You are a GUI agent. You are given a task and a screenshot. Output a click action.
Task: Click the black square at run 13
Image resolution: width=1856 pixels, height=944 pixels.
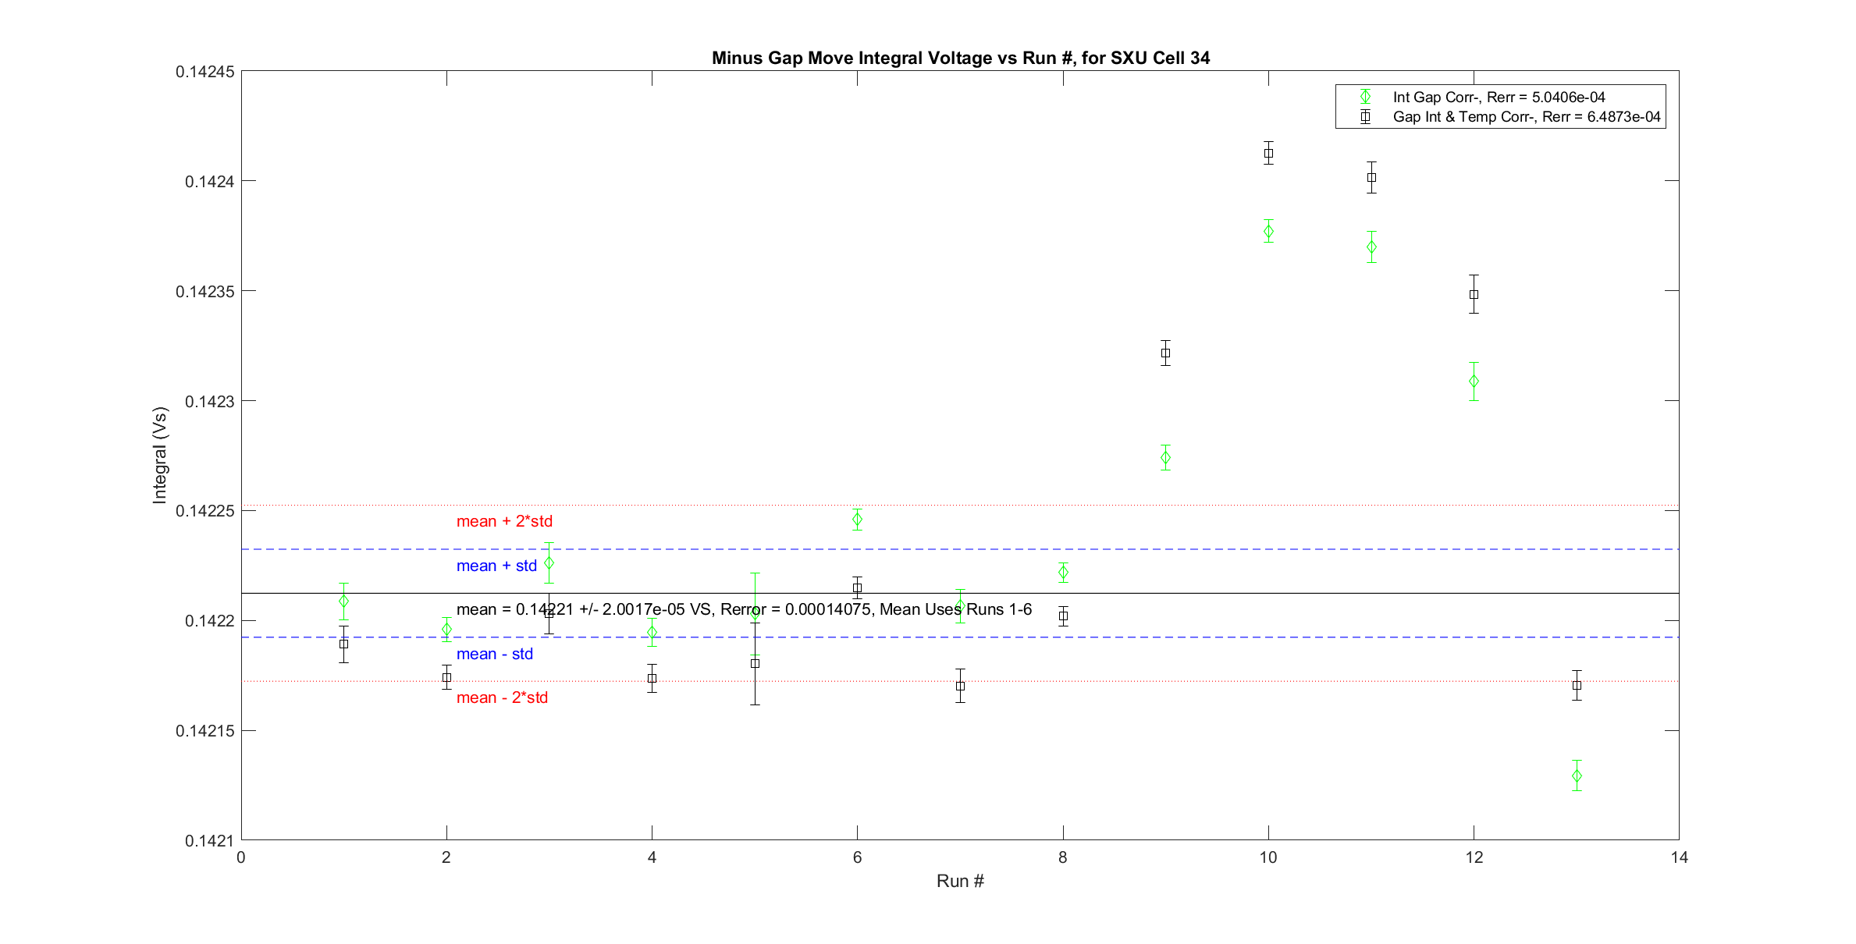tap(1577, 686)
